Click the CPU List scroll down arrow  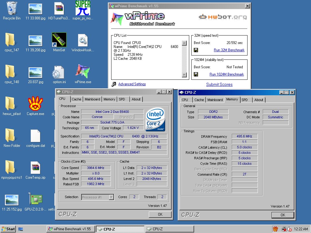coord(184,75)
